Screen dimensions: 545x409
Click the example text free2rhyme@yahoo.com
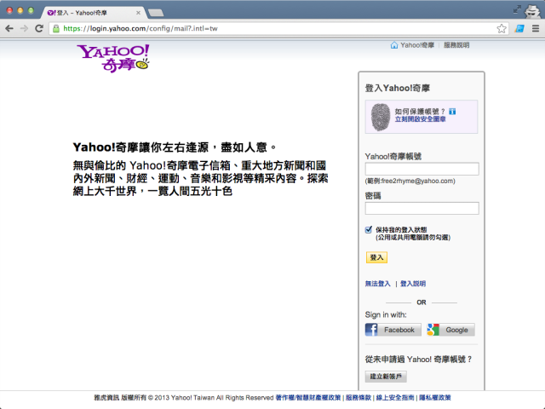417,181
